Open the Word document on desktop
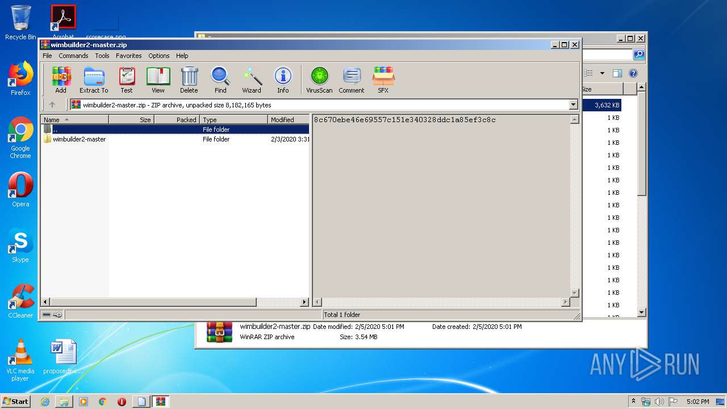Screen dimensions: 727x409 coord(63,357)
